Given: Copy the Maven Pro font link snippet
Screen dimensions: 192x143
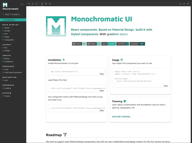Looking at the screenshot, I should (102, 91).
